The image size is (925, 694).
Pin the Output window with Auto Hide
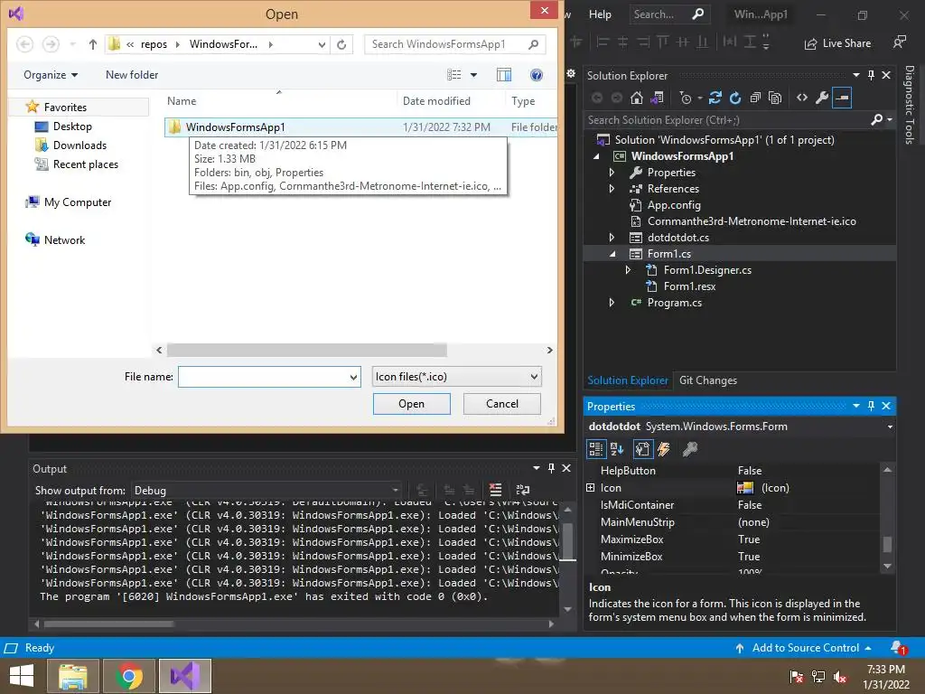click(x=551, y=468)
